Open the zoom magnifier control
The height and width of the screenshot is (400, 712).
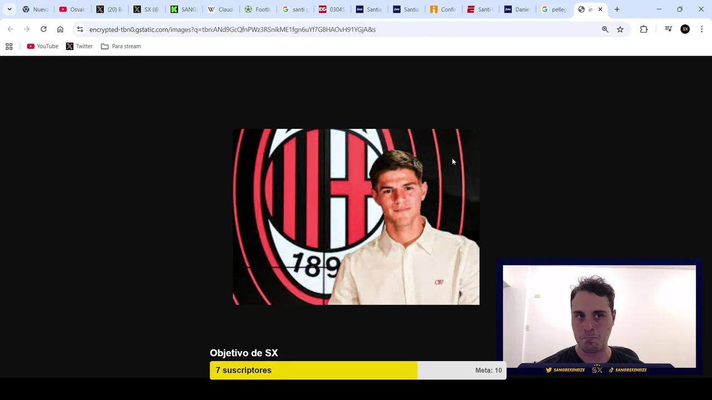[605, 29]
